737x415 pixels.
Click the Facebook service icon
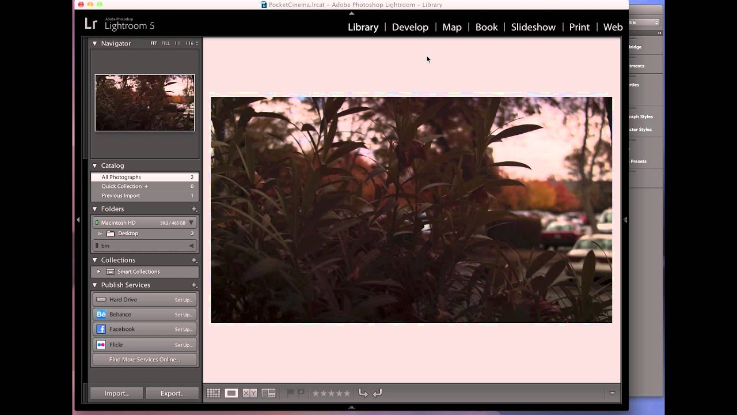(101, 329)
